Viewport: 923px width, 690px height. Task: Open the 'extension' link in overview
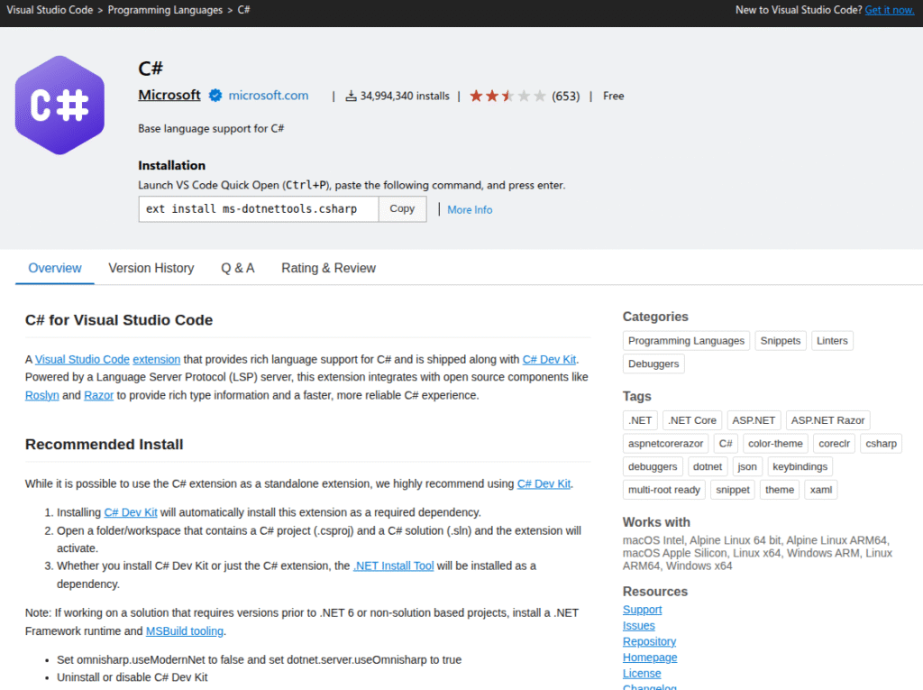click(x=157, y=360)
